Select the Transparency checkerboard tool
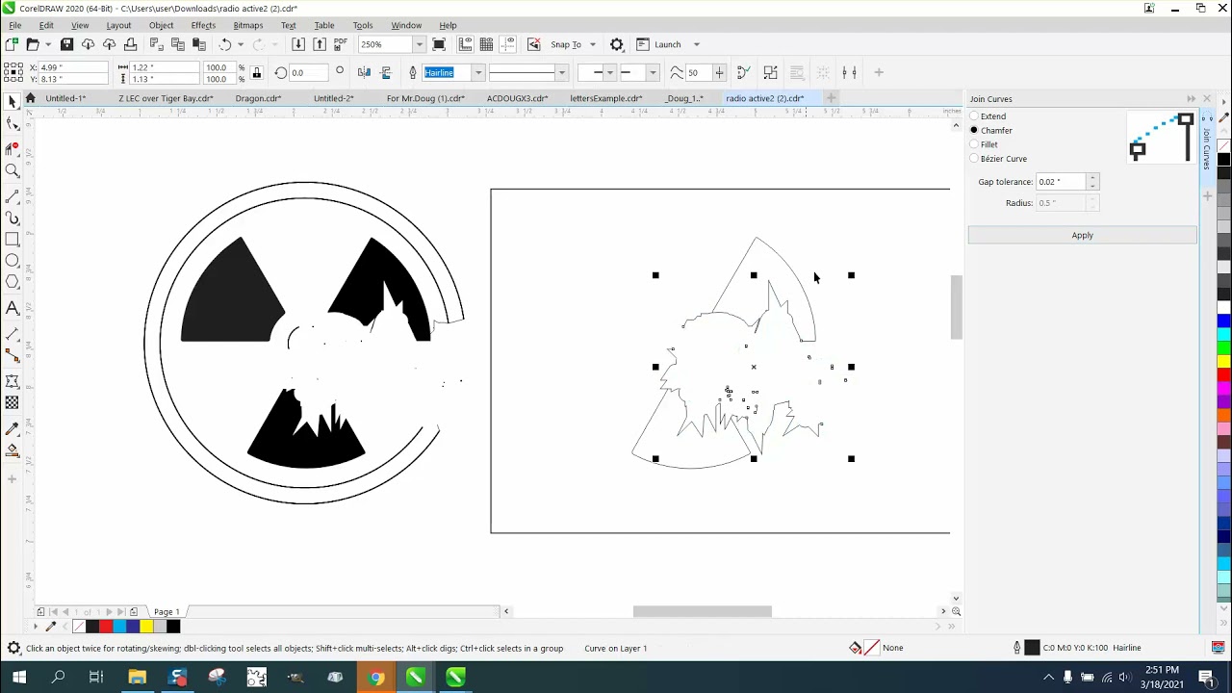Screen dimensions: 1232x693 pos(13,403)
